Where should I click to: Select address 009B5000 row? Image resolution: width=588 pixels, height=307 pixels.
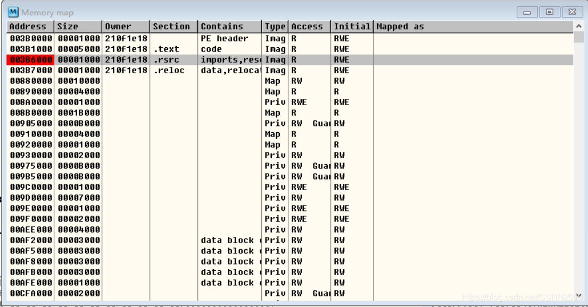tap(290, 176)
